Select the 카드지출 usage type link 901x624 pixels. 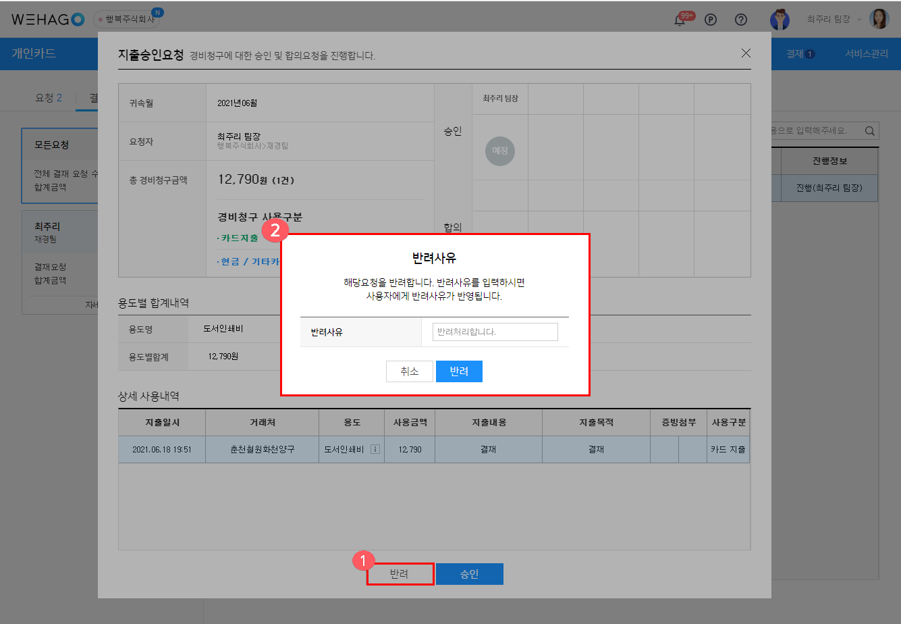[x=239, y=238]
